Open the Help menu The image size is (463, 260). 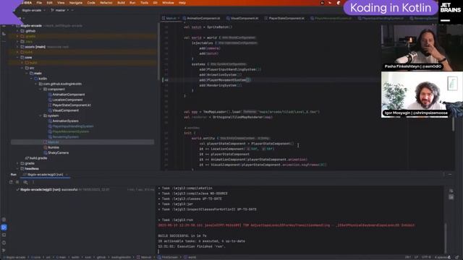pyautogui.click(x=182, y=3)
